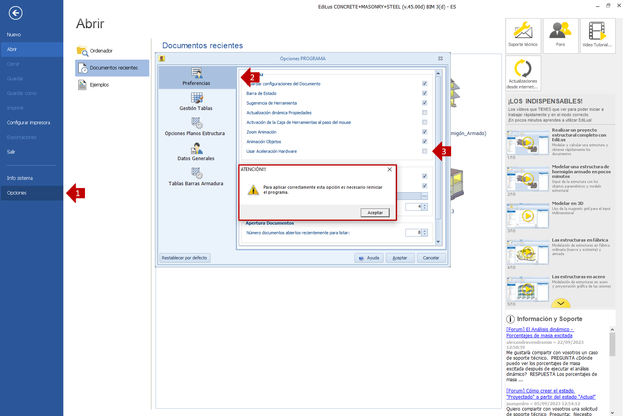
Task: Choose Ordenador folder location
Action: tap(112, 51)
